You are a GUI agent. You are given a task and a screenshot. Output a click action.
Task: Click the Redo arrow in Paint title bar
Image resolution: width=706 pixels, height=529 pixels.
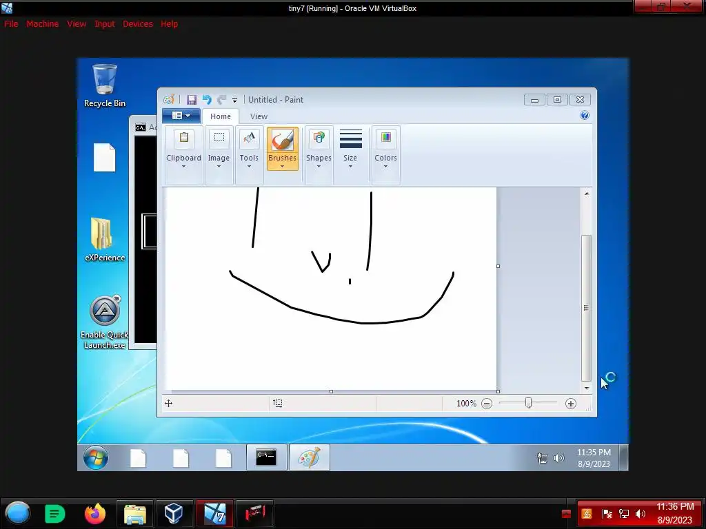pos(221,100)
